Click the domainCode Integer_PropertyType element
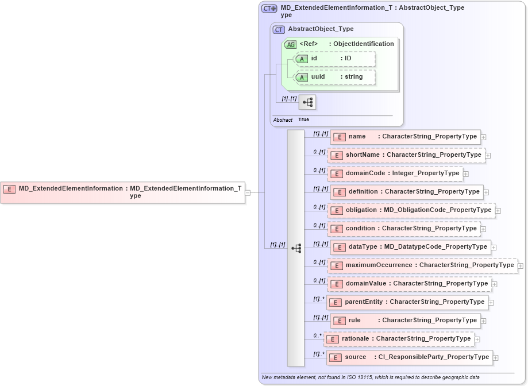528x386 pixels. tap(396, 173)
